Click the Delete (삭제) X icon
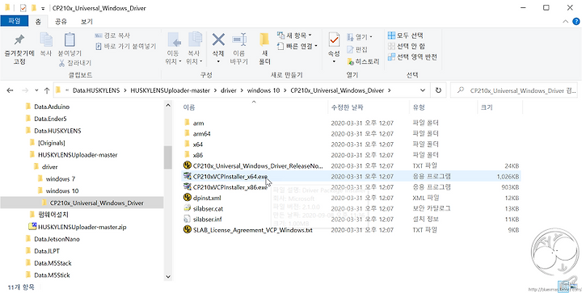This screenshot has height=293, width=582. [218, 40]
